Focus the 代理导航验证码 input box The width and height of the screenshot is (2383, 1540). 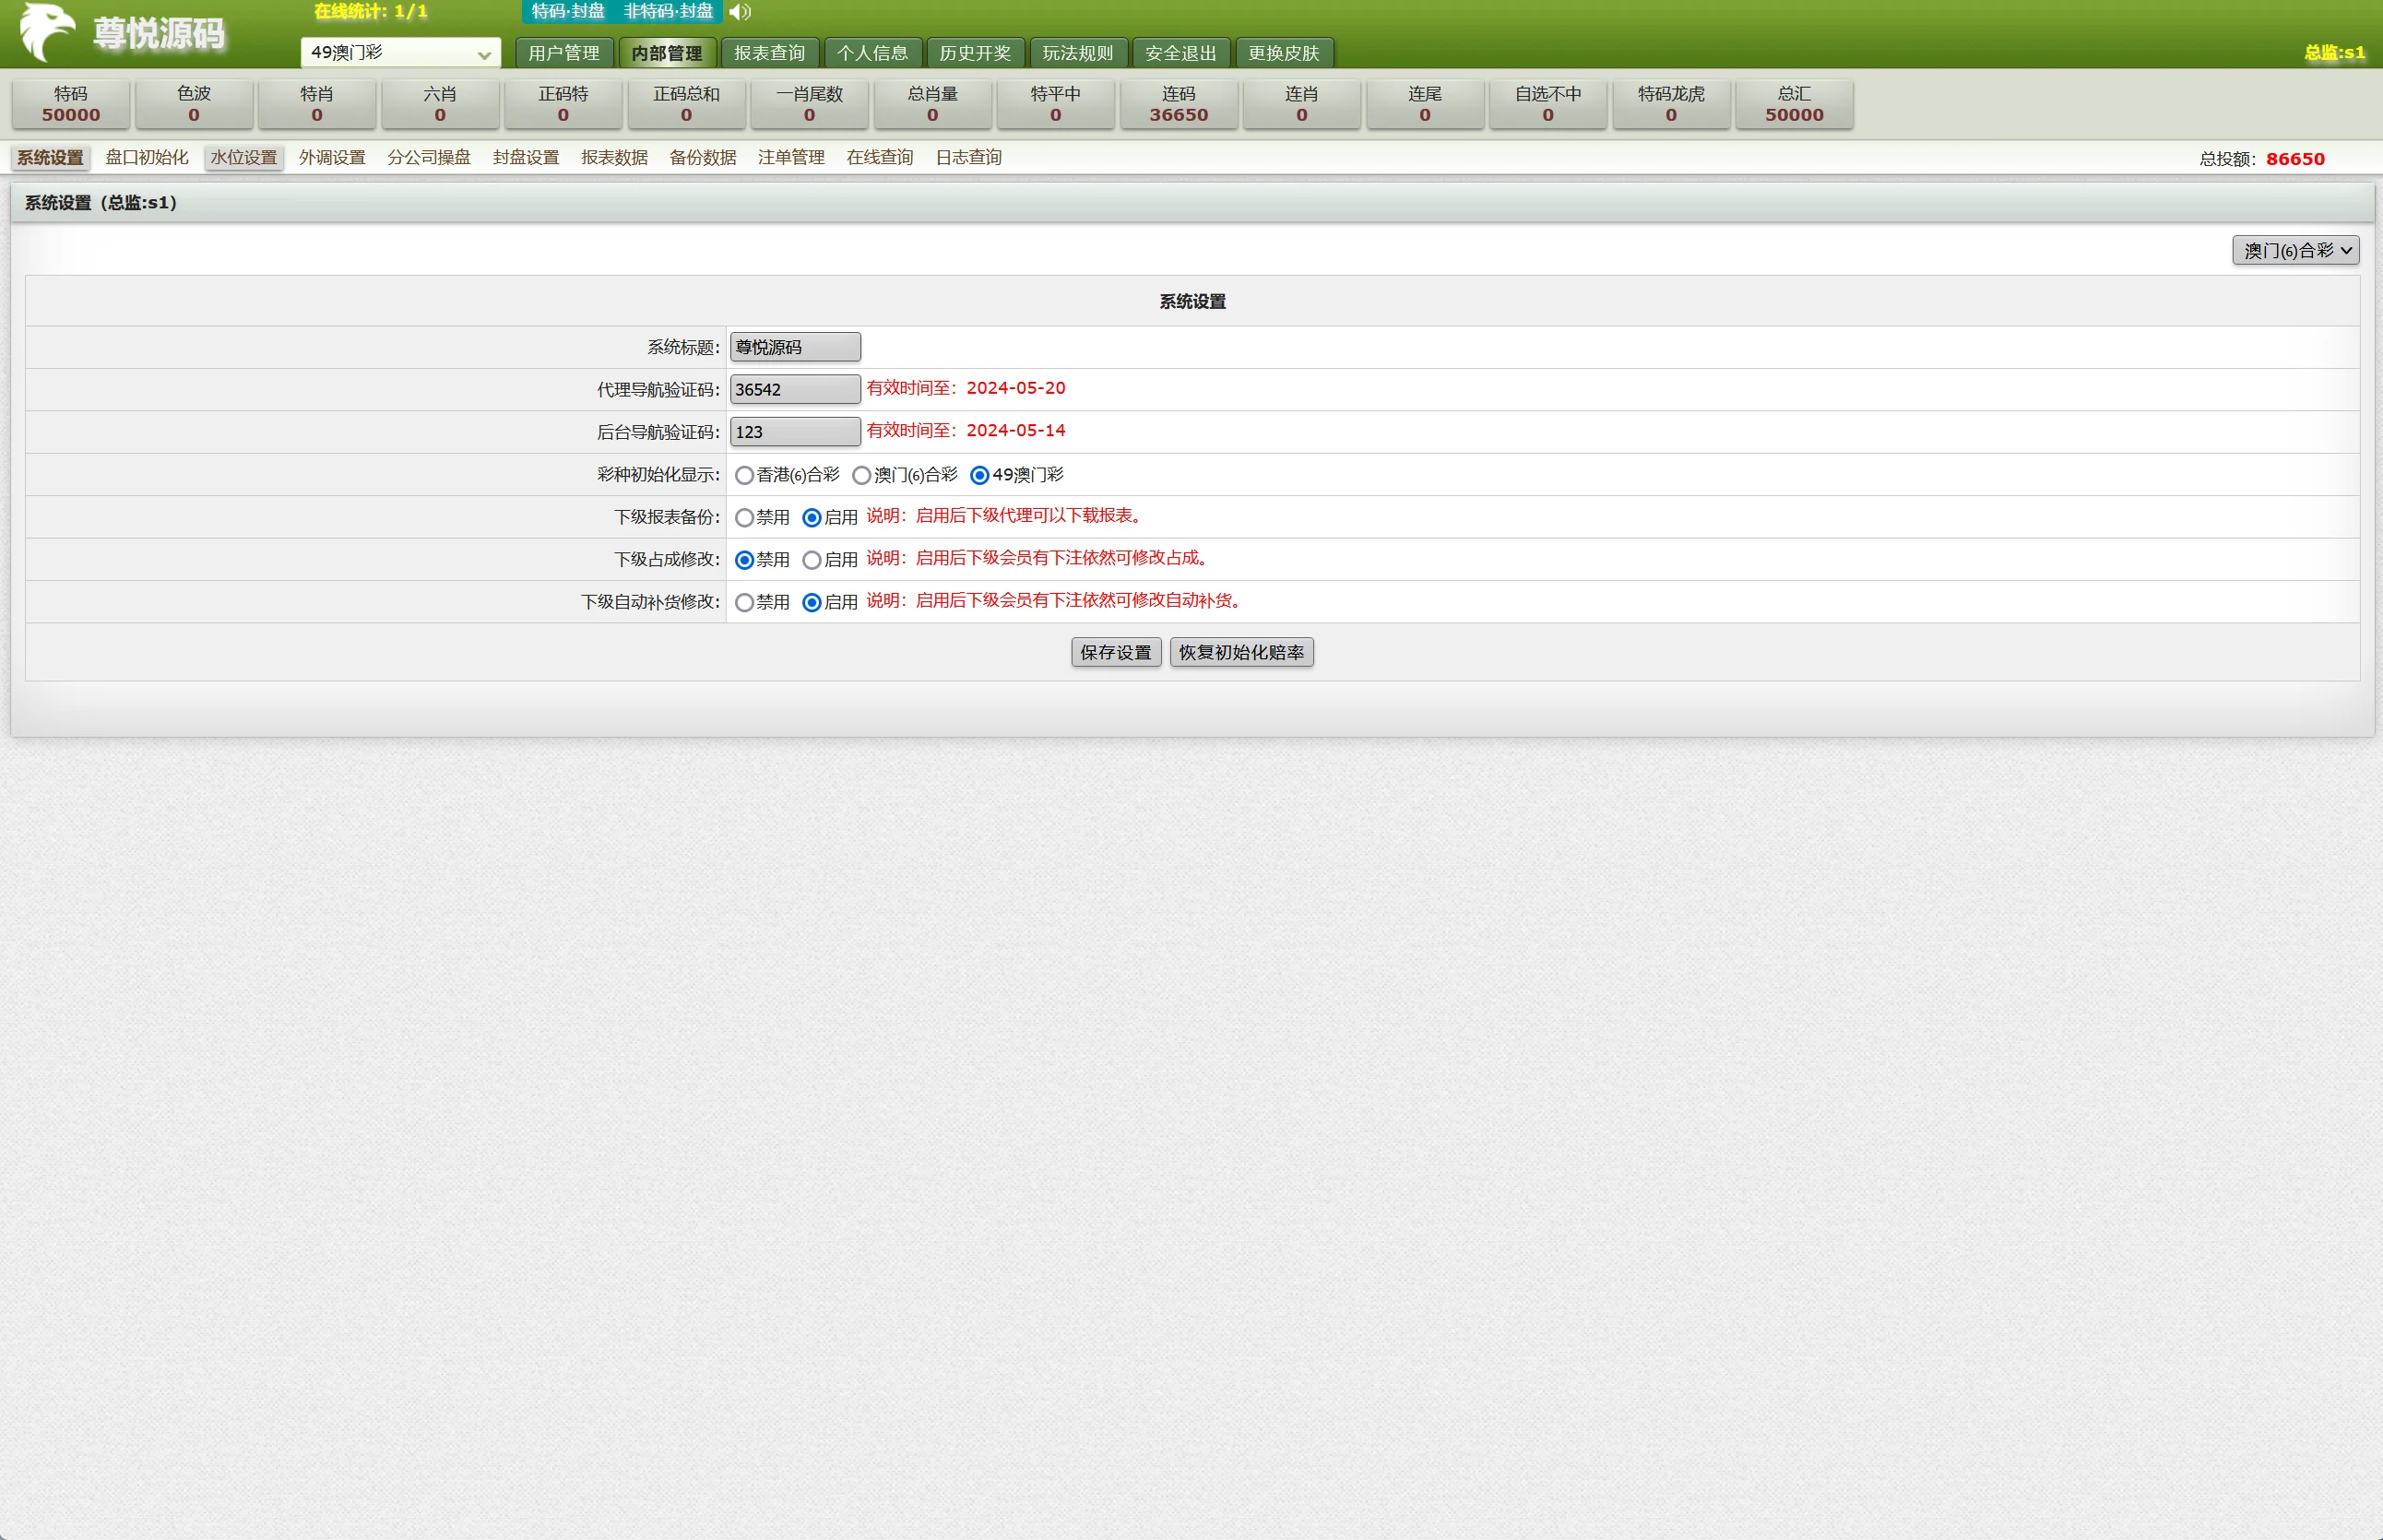click(794, 390)
